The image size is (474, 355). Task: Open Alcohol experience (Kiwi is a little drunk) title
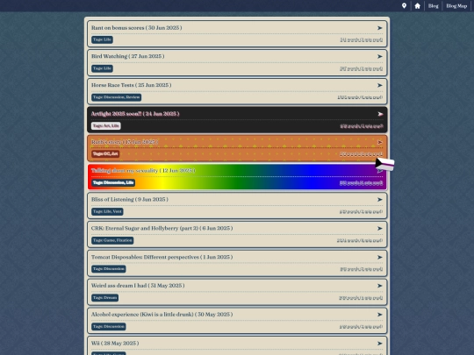click(x=162, y=315)
